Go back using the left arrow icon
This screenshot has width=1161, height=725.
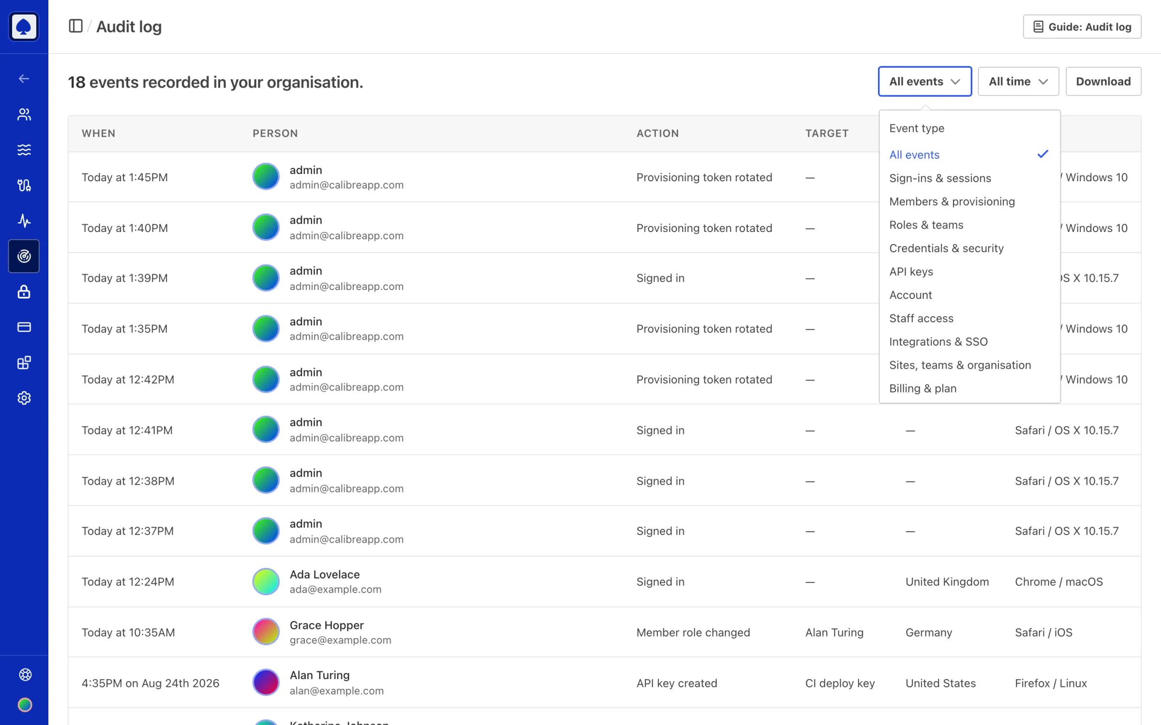coord(24,79)
